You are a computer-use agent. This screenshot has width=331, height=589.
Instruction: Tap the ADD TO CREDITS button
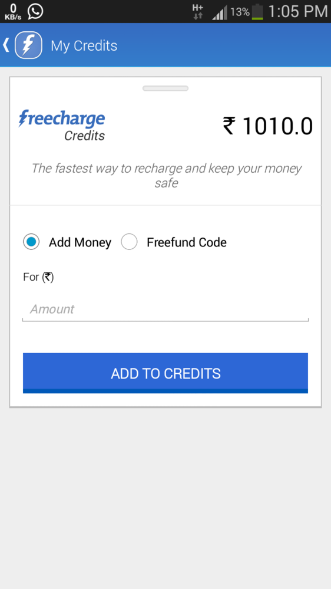pos(165,373)
